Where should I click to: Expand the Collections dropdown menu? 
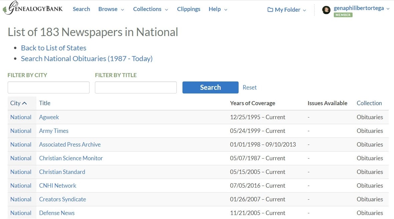click(x=150, y=9)
